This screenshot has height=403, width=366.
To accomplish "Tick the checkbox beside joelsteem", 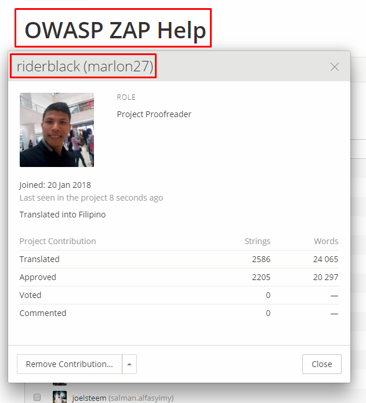I will click(37, 397).
